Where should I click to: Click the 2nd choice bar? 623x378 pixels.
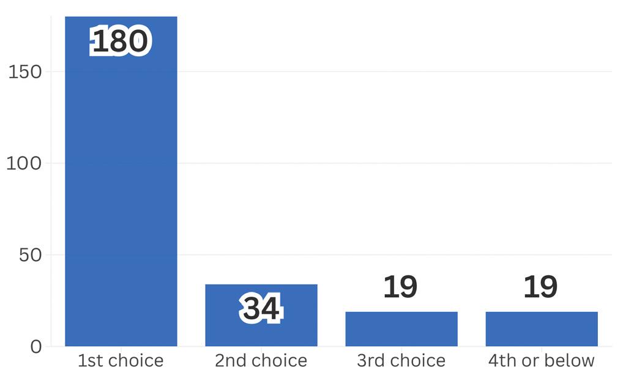coord(261,315)
